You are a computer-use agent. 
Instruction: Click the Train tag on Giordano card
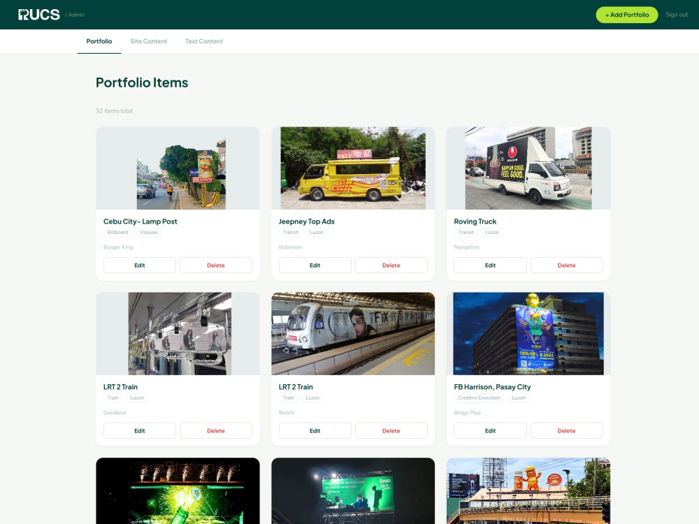113,398
